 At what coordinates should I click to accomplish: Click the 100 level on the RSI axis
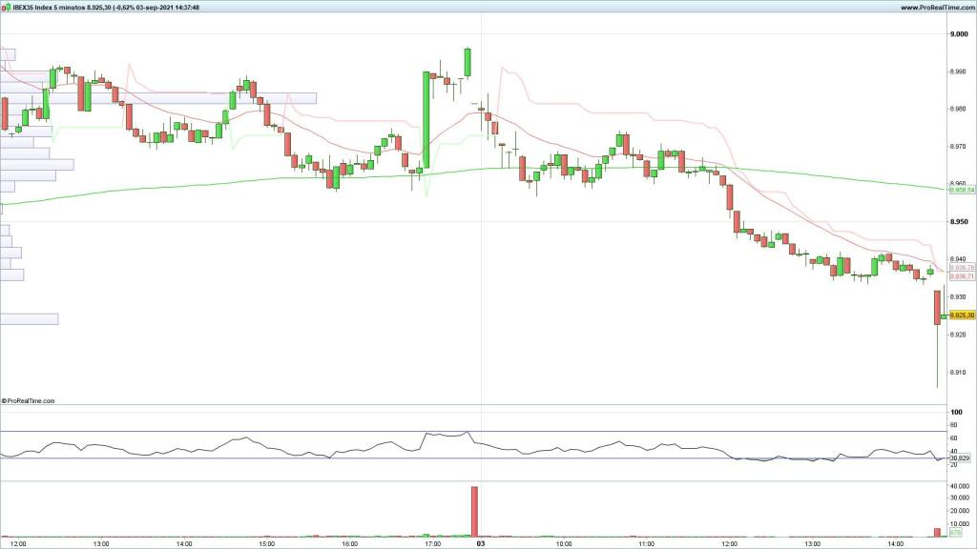954,412
